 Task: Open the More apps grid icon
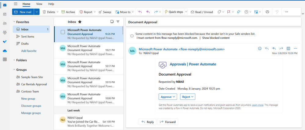[x=5, y=60]
